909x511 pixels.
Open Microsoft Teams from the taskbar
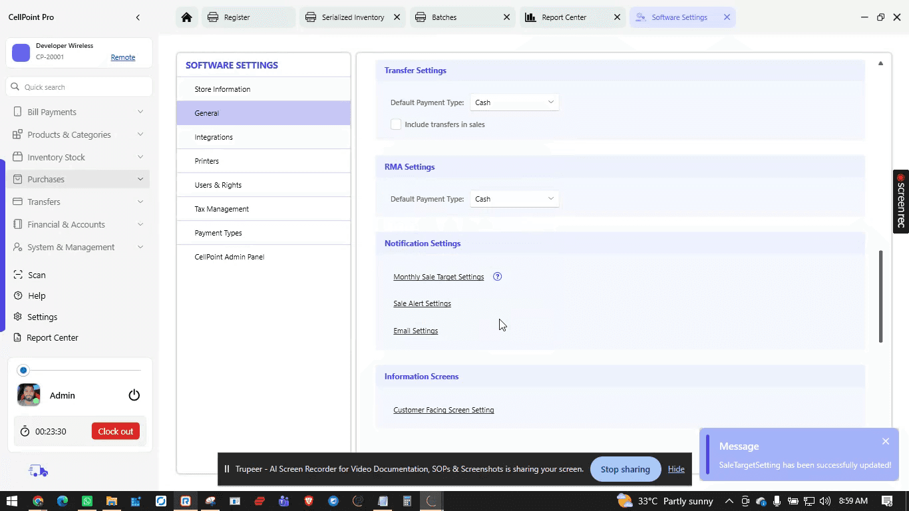284,501
